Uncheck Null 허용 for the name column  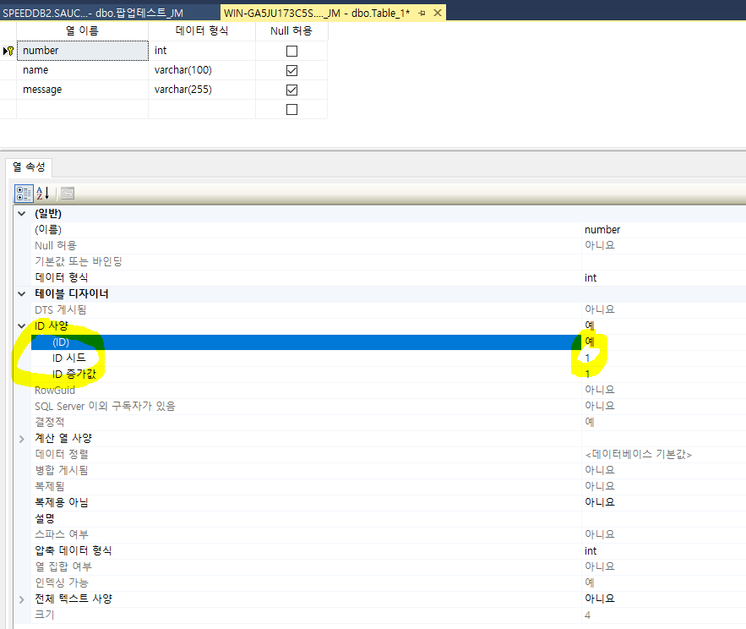pyautogui.click(x=291, y=69)
